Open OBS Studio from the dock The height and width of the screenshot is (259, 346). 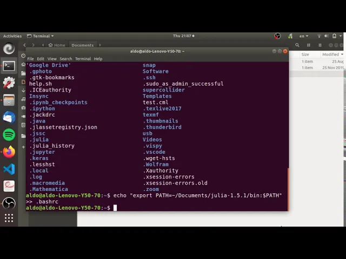point(9,203)
